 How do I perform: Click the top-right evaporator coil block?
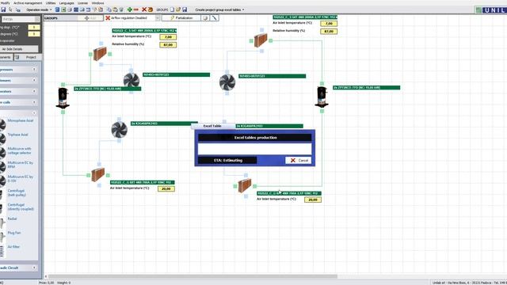pyautogui.click(x=261, y=40)
